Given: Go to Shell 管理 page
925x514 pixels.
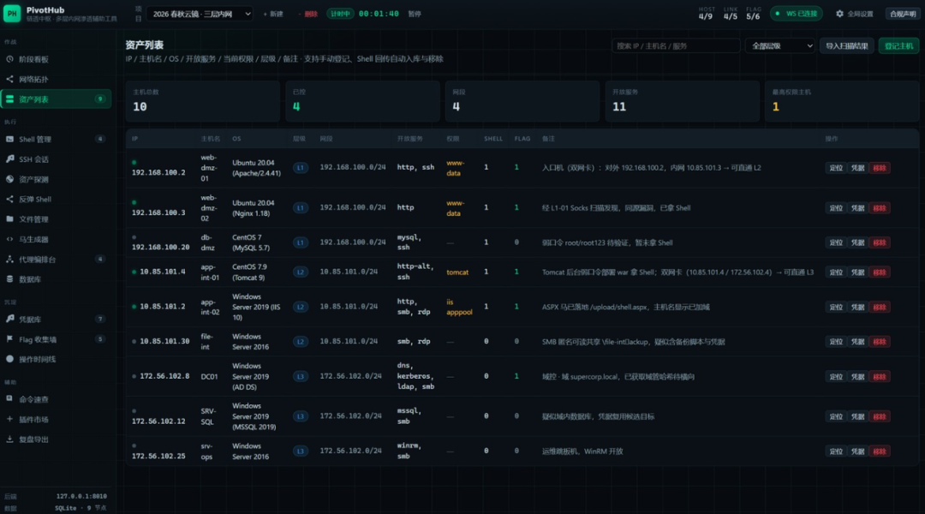Looking at the screenshot, I should (56, 140).
